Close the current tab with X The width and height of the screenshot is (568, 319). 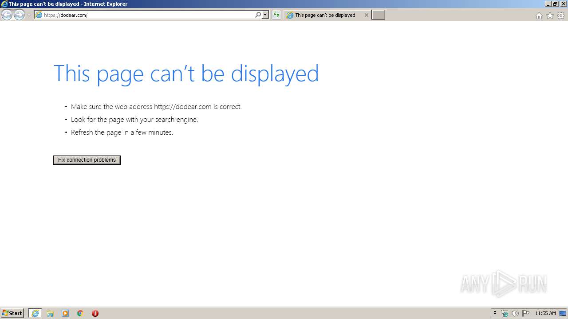coord(366,15)
